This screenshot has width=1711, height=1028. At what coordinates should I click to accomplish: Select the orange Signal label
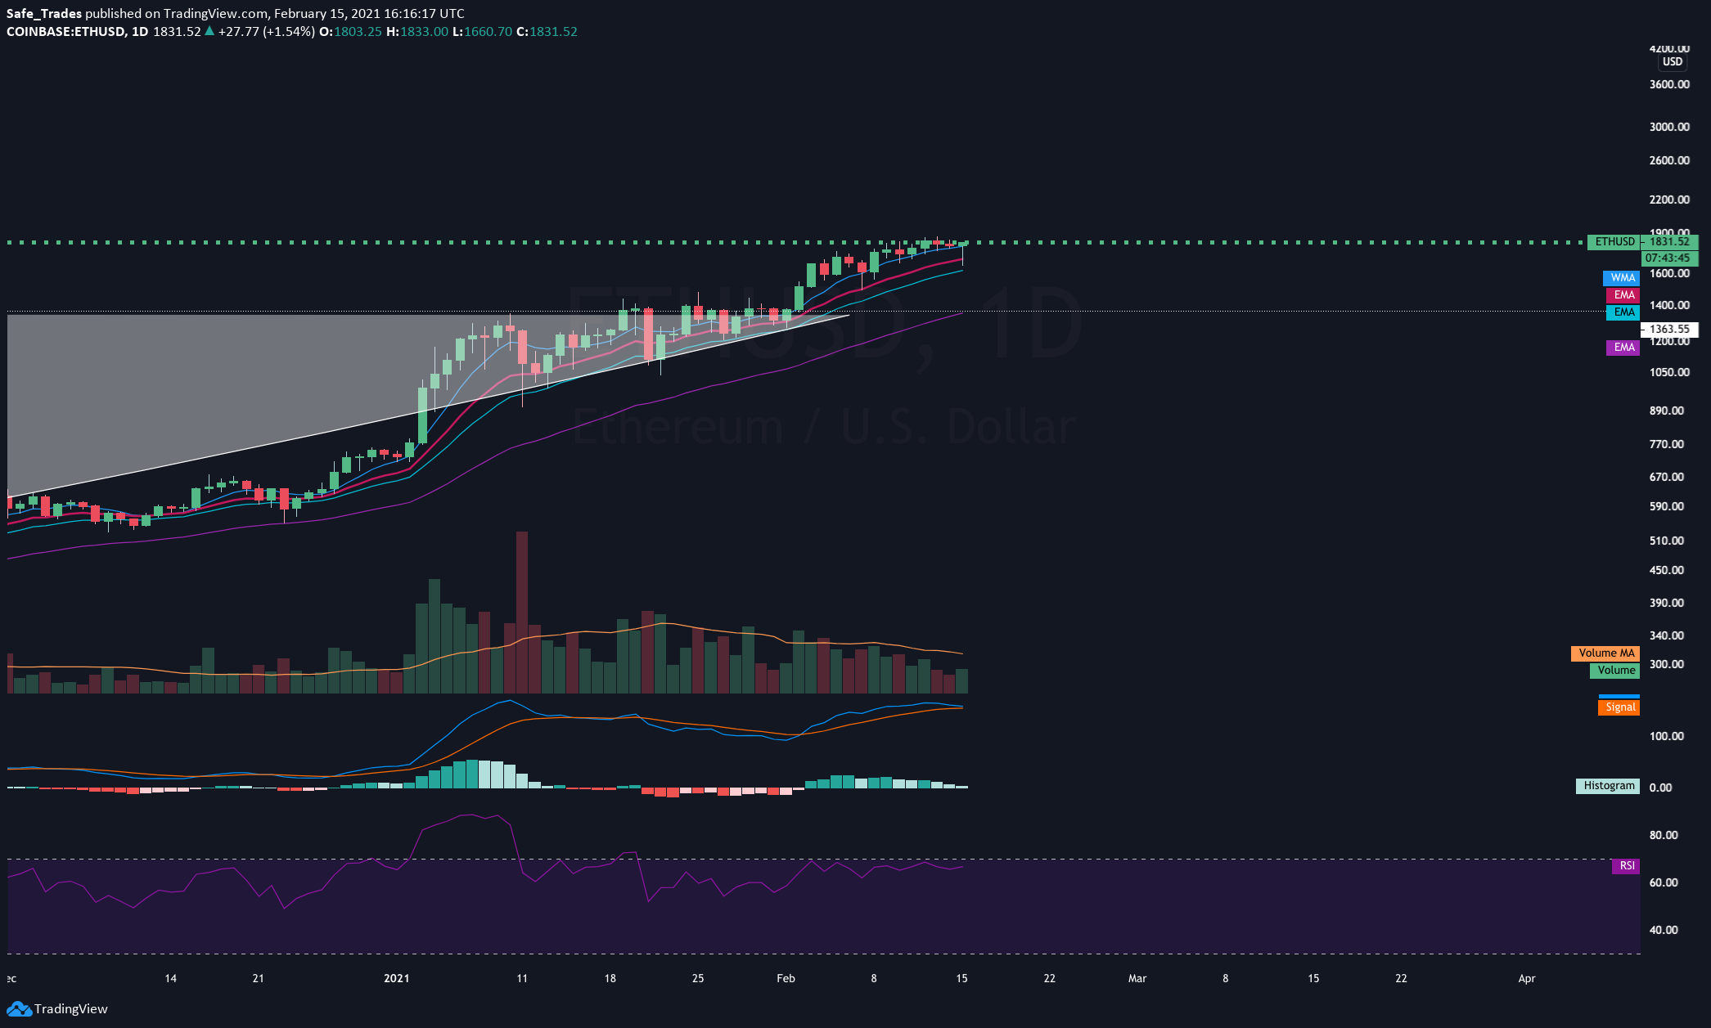pos(1619,707)
